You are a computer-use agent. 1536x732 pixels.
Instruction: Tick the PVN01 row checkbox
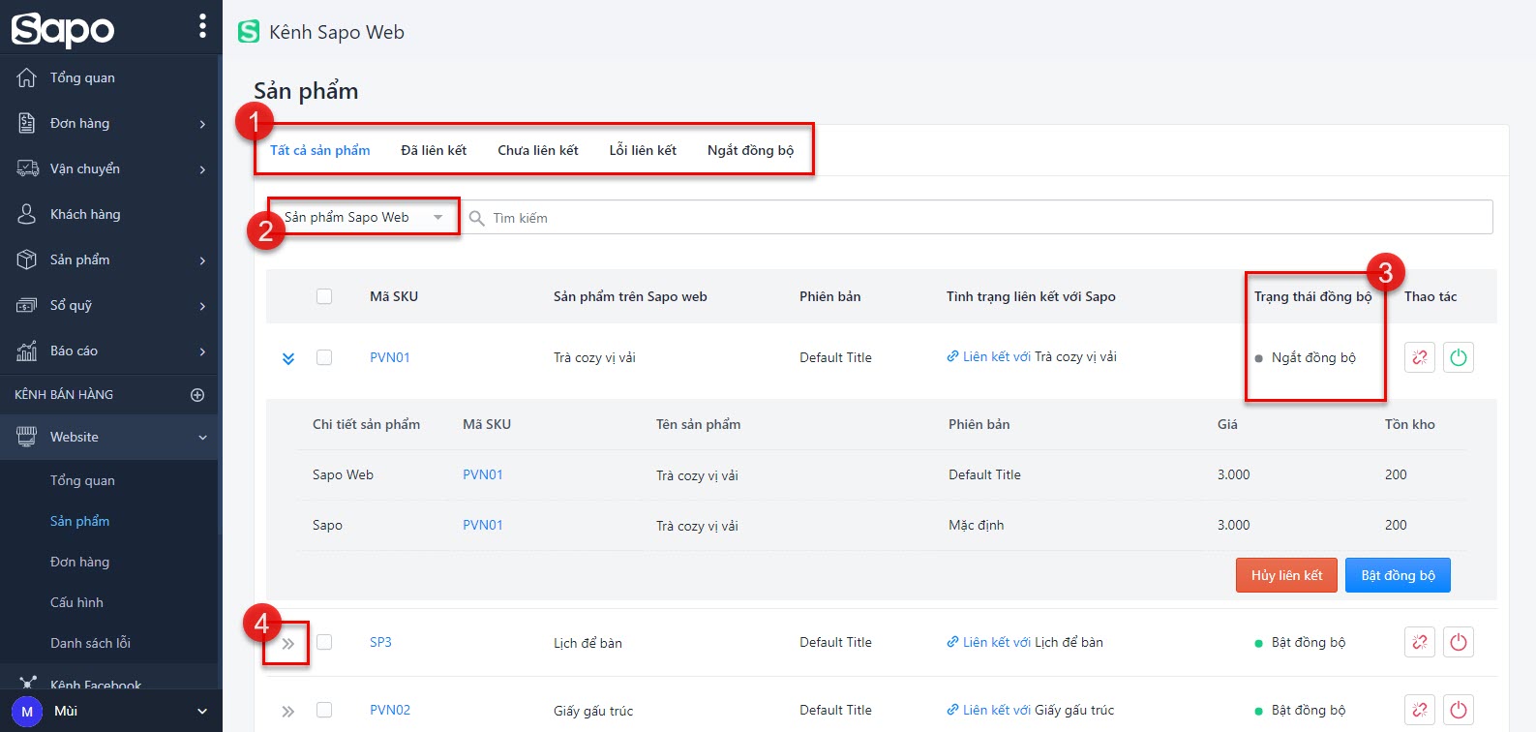tap(324, 357)
